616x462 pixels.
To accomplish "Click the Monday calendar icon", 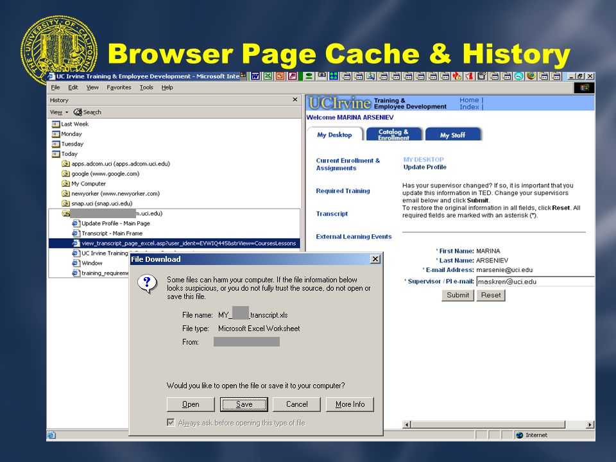I will click(56, 134).
